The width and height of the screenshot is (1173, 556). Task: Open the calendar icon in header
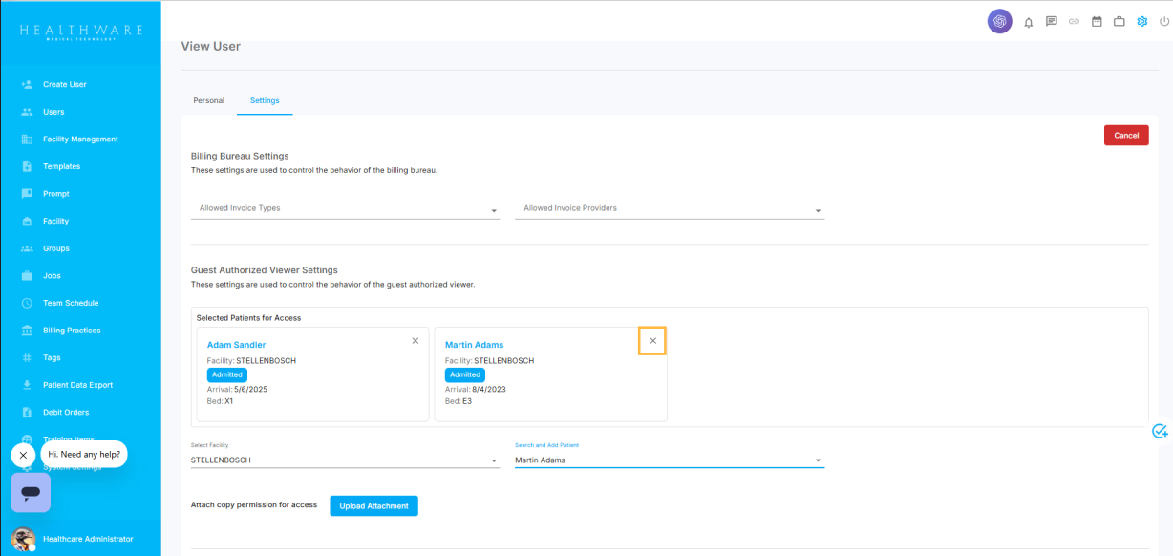click(1097, 21)
